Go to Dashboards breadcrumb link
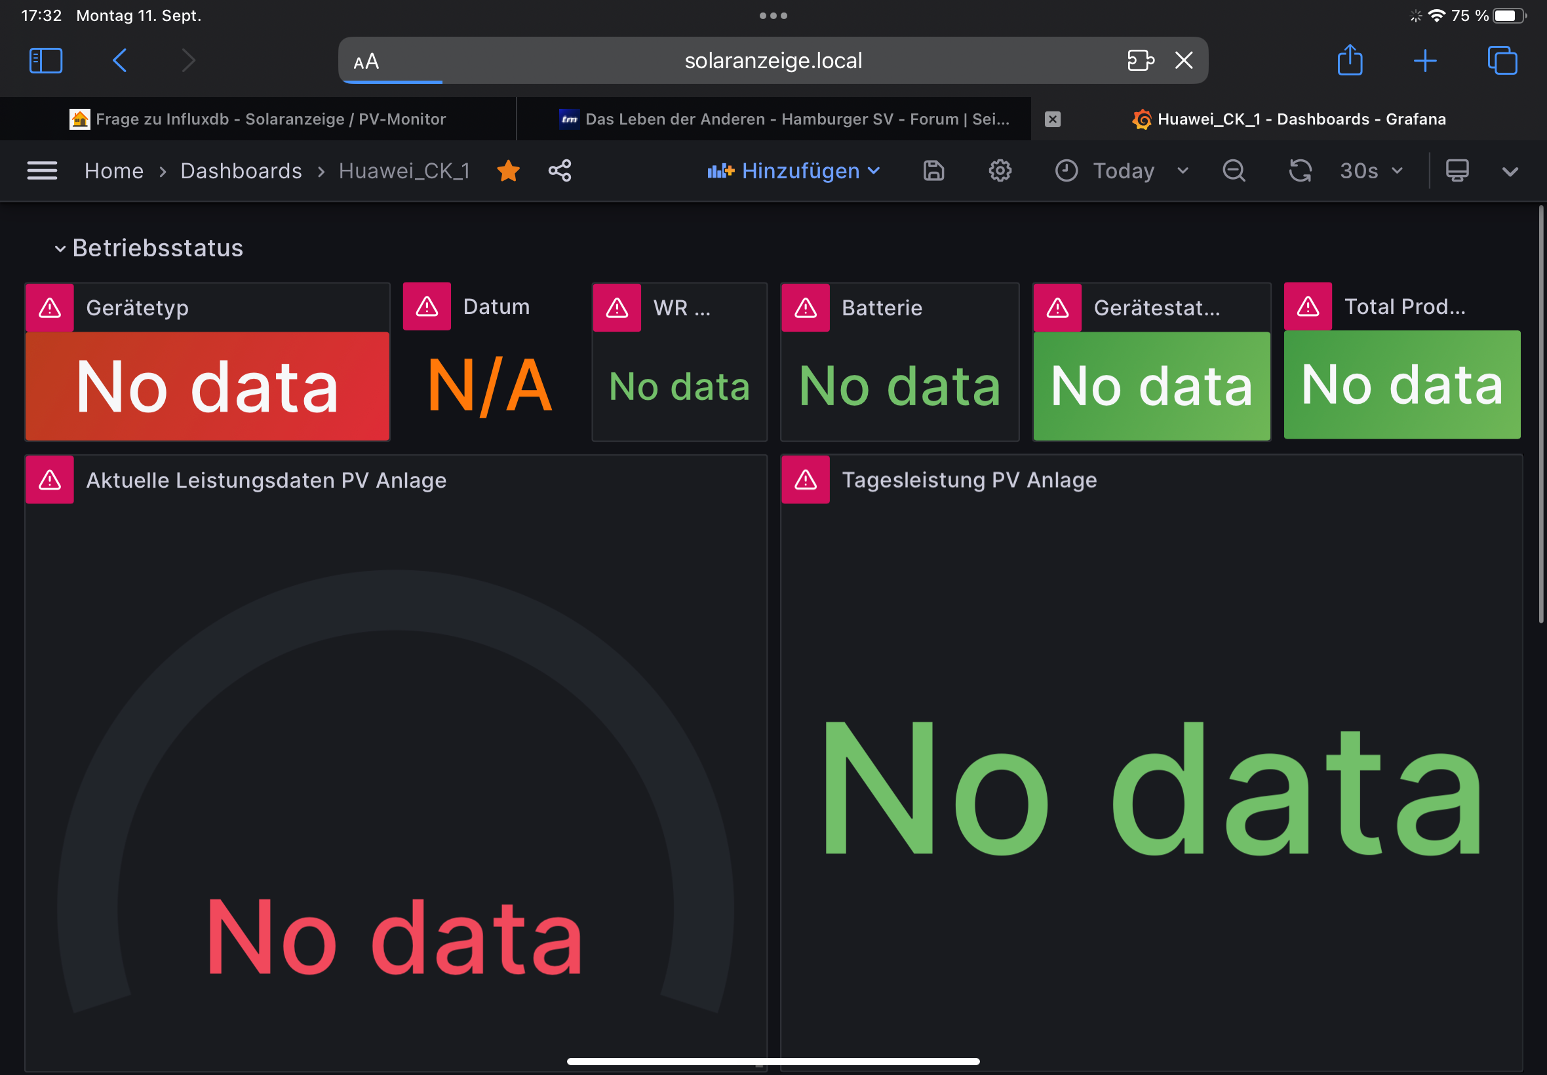This screenshot has width=1547, height=1075. (241, 171)
